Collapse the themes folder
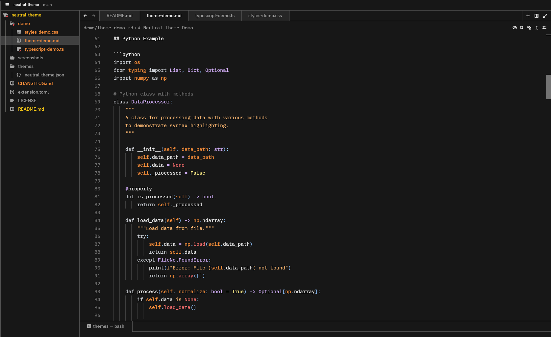 point(12,66)
